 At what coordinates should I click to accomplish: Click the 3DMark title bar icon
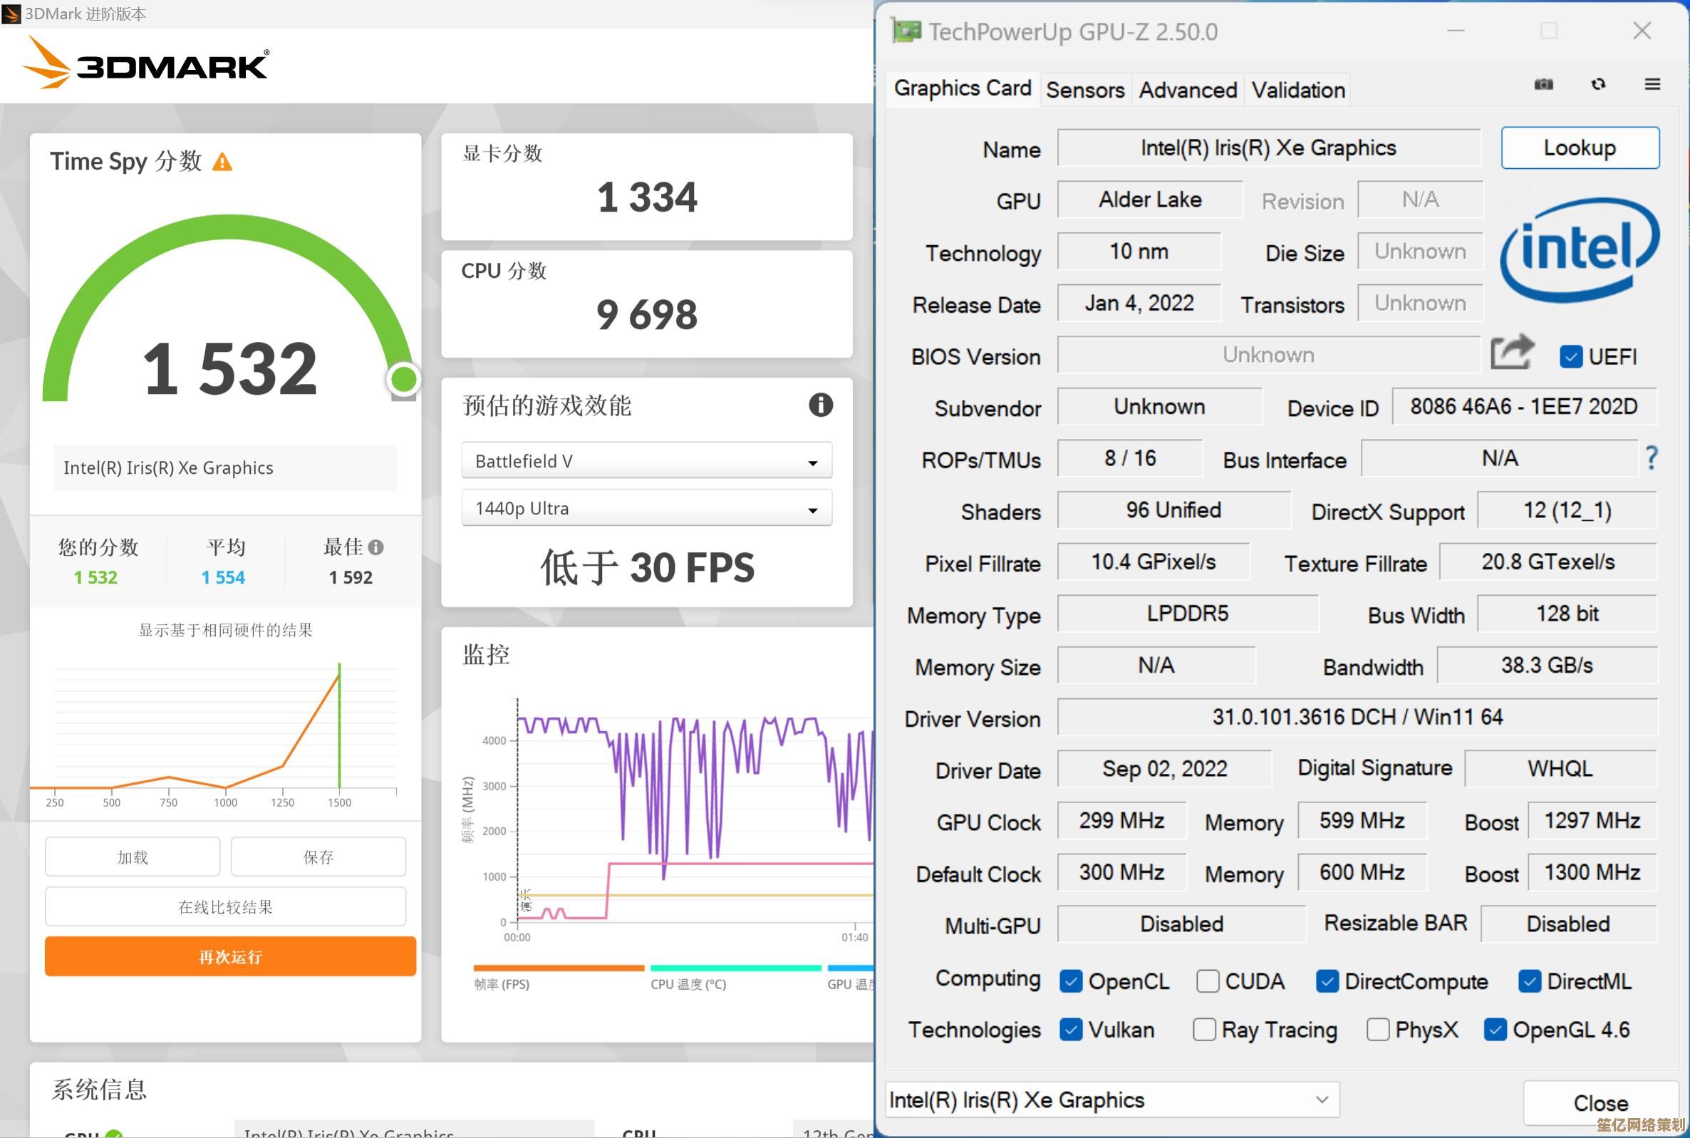point(11,14)
